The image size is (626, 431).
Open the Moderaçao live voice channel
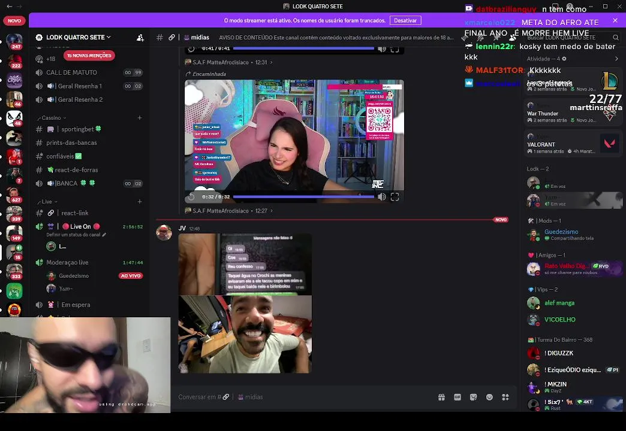89,262
